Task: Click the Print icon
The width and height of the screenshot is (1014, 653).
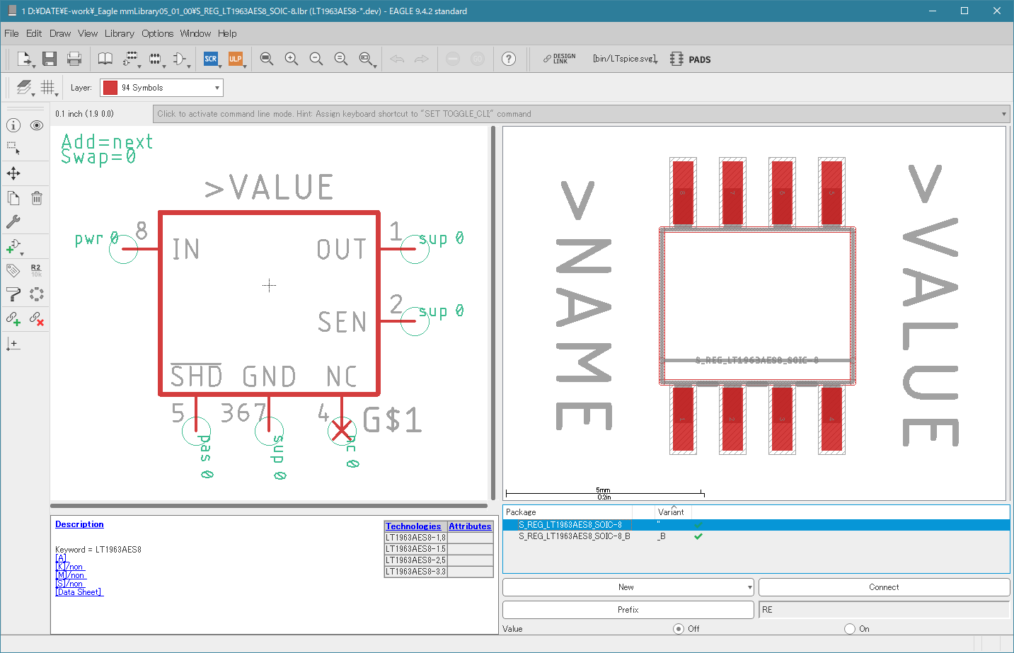Action: (x=74, y=59)
